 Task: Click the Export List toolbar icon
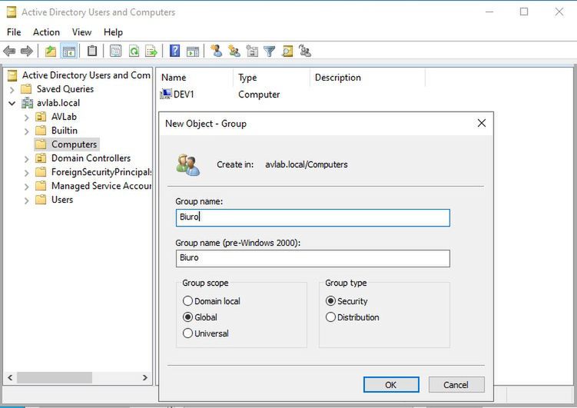[x=151, y=51]
